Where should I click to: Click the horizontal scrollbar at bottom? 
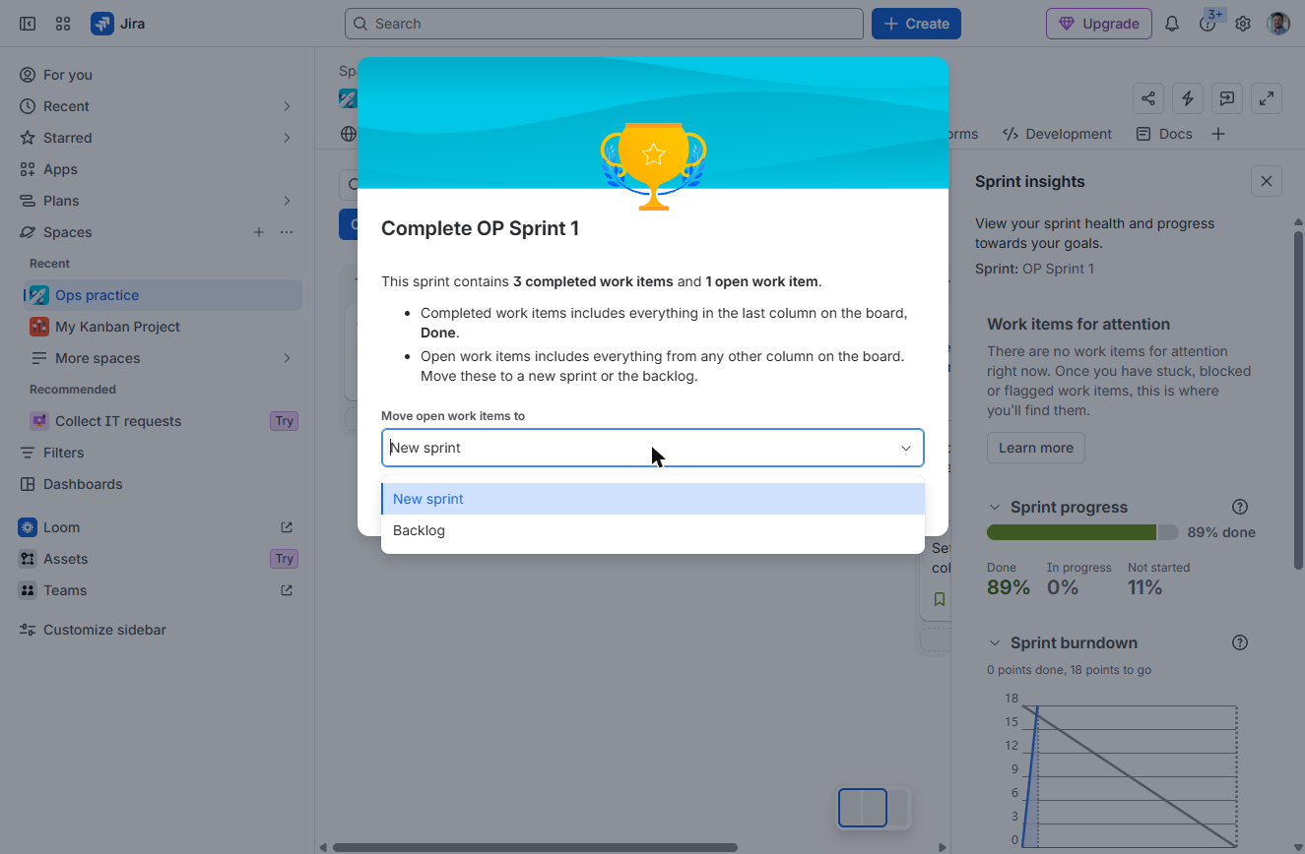535,847
